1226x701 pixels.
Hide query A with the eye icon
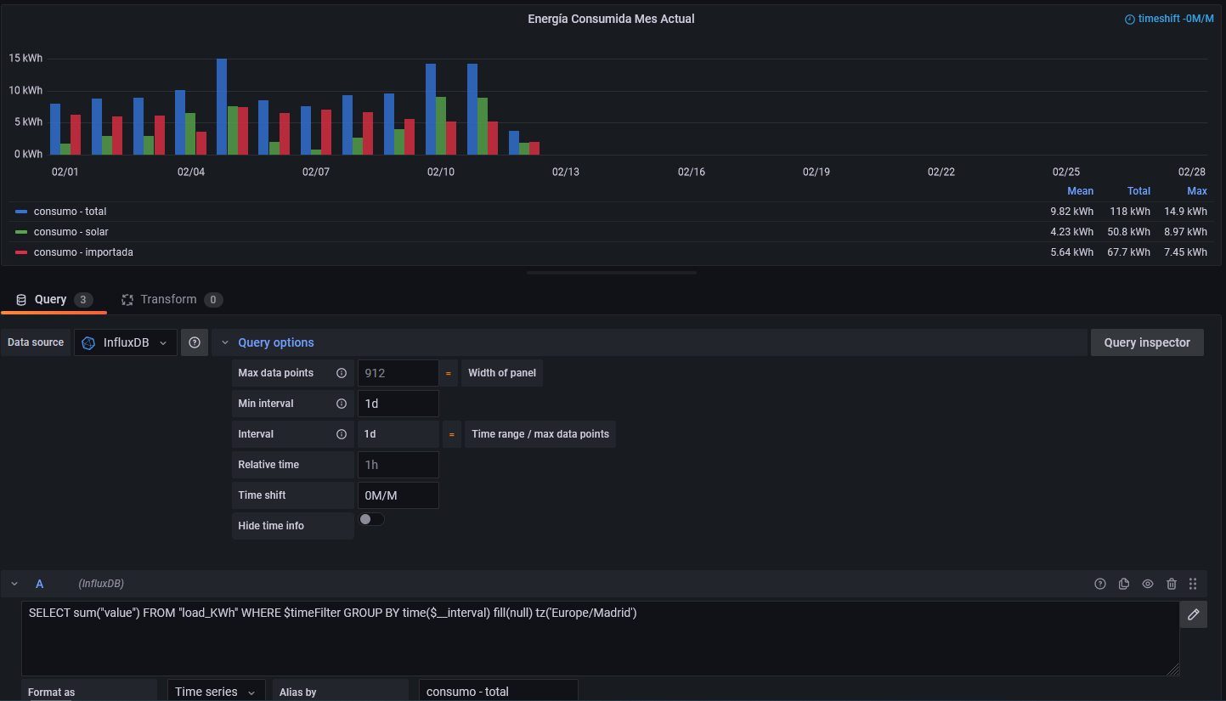pyautogui.click(x=1148, y=584)
